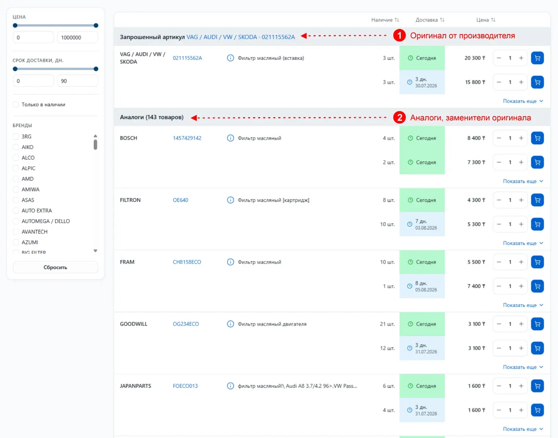Toggle 'Только в наличии' checkbox
This screenshot has height=438, width=558.
[16, 104]
